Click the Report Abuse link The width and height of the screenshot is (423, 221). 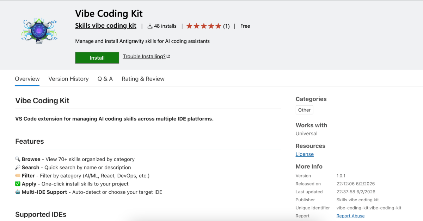tap(350, 216)
